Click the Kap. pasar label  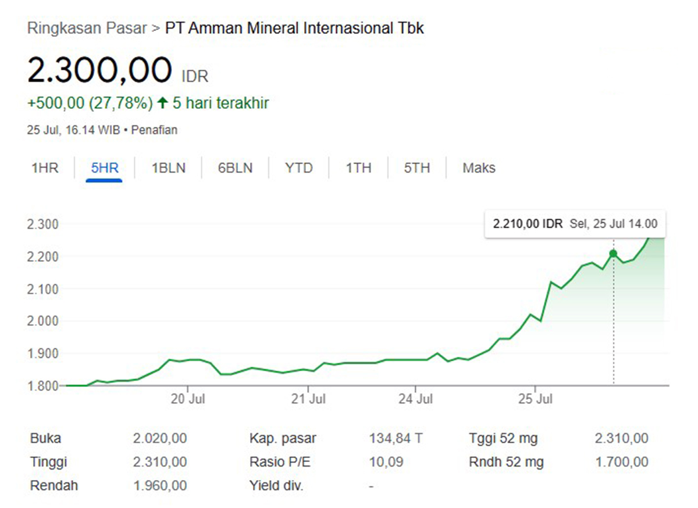[x=283, y=439]
